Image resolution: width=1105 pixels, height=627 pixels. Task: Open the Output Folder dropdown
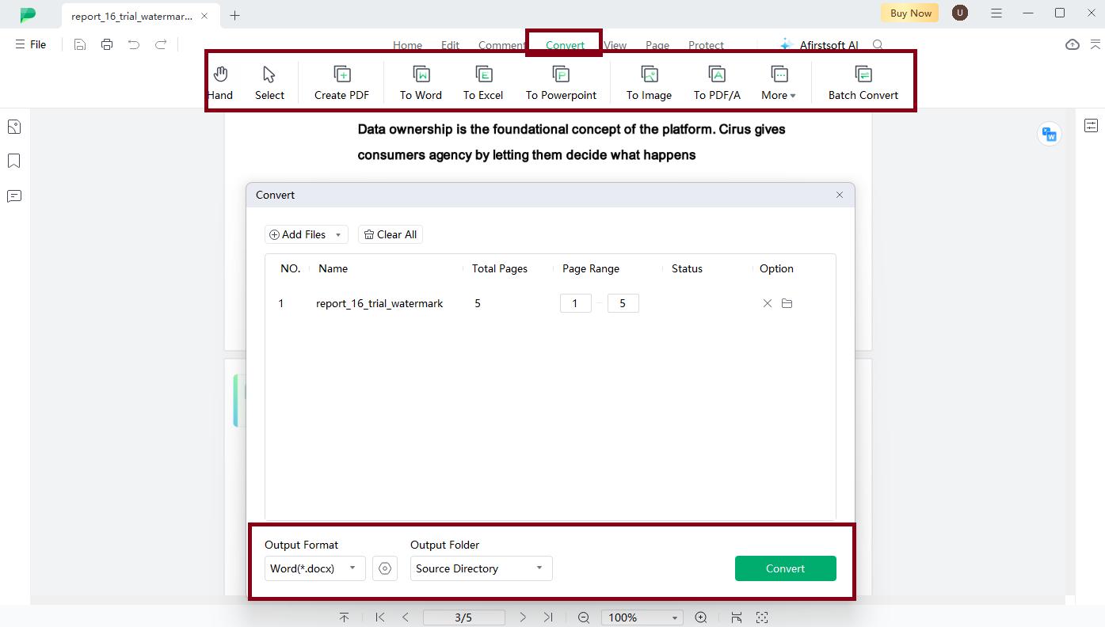[x=482, y=568]
